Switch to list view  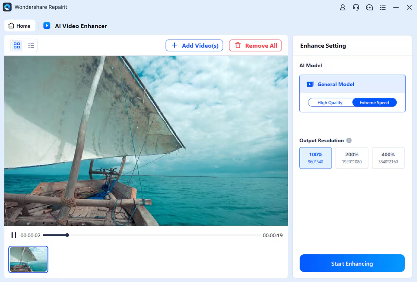pos(31,45)
